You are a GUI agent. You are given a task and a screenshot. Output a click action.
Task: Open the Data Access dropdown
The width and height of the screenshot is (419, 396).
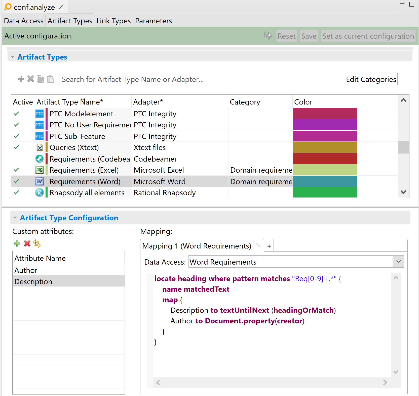398,262
